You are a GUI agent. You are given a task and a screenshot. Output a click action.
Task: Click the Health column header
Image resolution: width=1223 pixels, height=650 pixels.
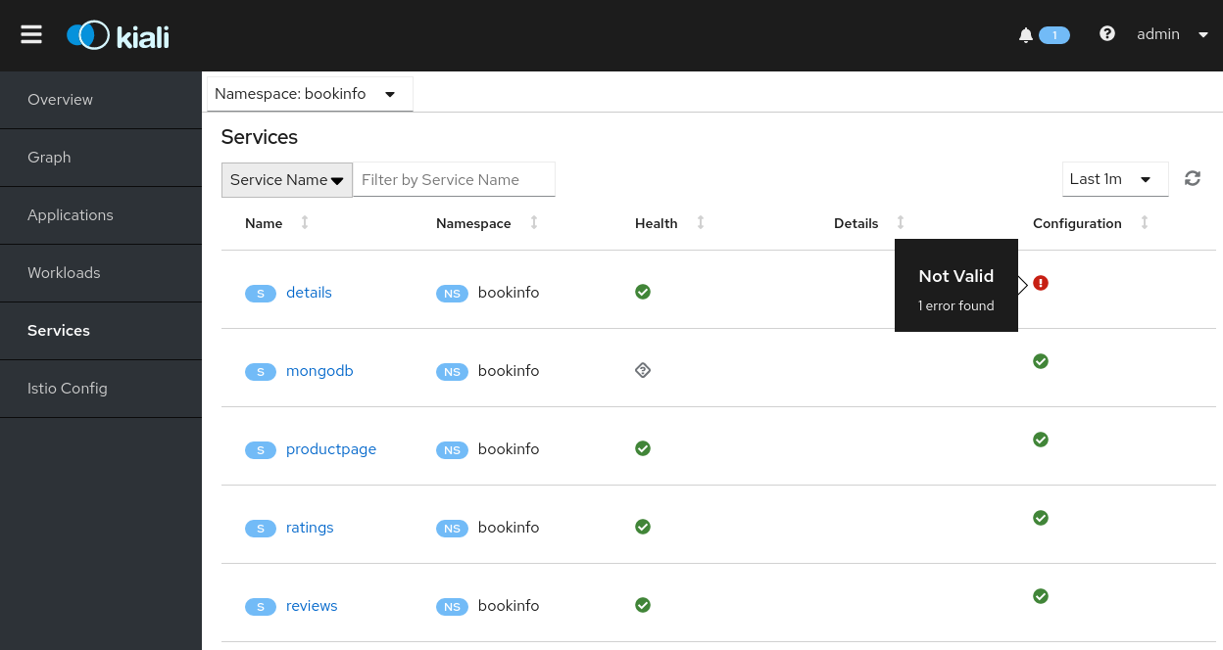point(657,223)
